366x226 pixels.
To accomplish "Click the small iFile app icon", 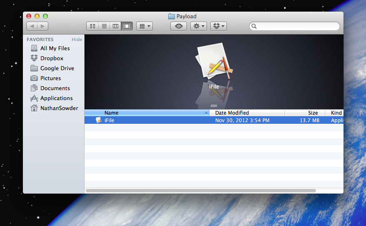I will [99, 120].
